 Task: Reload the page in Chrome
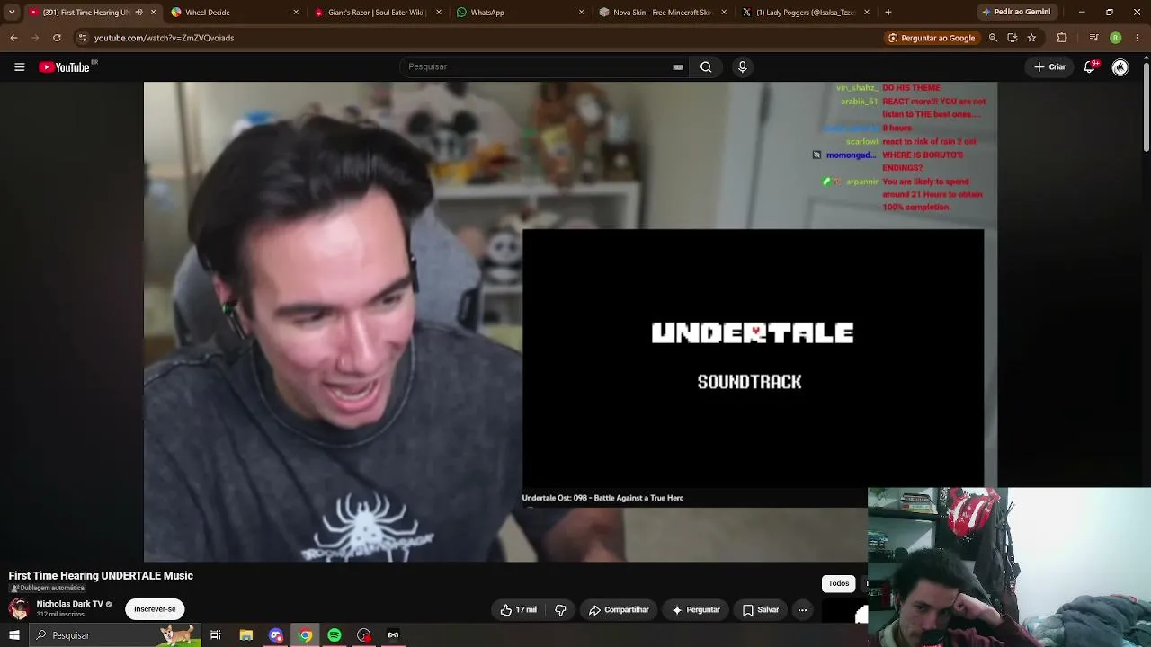click(57, 38)
